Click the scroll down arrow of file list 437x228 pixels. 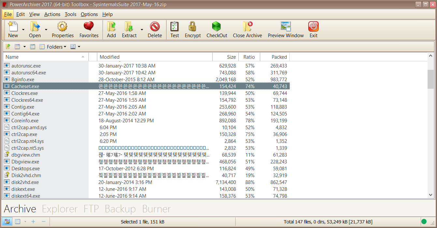430,195
